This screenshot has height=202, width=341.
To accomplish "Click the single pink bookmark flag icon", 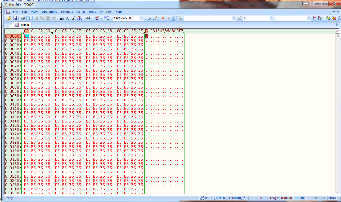I will pos(315,18).
